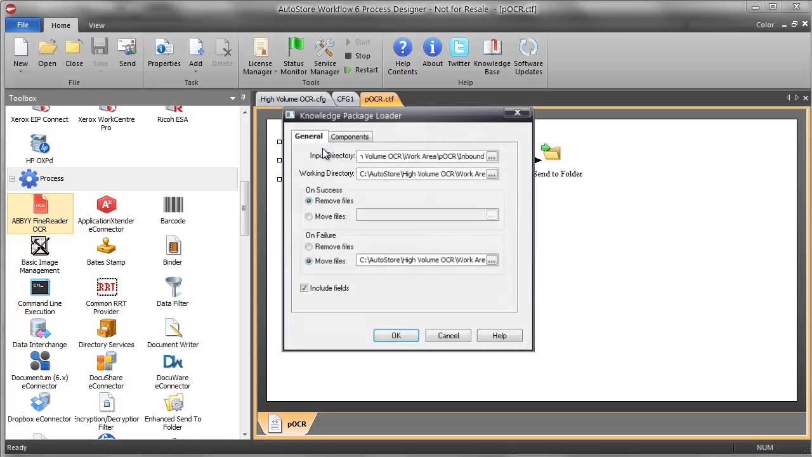Select Encryption/Decryption Filter component
The image size is (812, 457).
(106, 412)
